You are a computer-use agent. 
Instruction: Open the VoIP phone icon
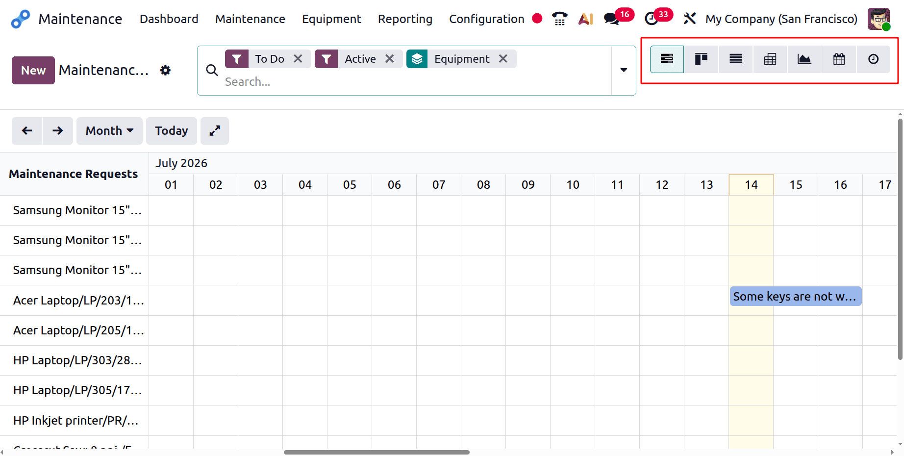pyautogui.click(x=559, y=19)
